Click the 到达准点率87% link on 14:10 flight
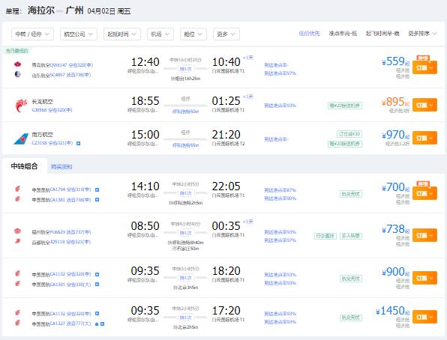447x340 pixels. pyautogui.click(x=280, y=190)
